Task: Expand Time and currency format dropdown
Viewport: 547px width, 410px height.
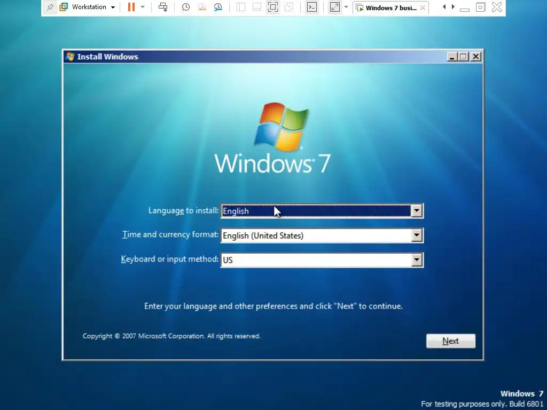Action: coord(417,235)
